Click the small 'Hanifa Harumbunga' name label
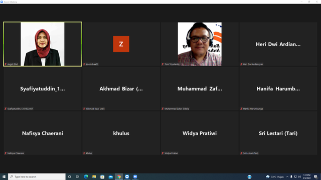Screen dimensions: 321x180 click(x=253, y=108)
